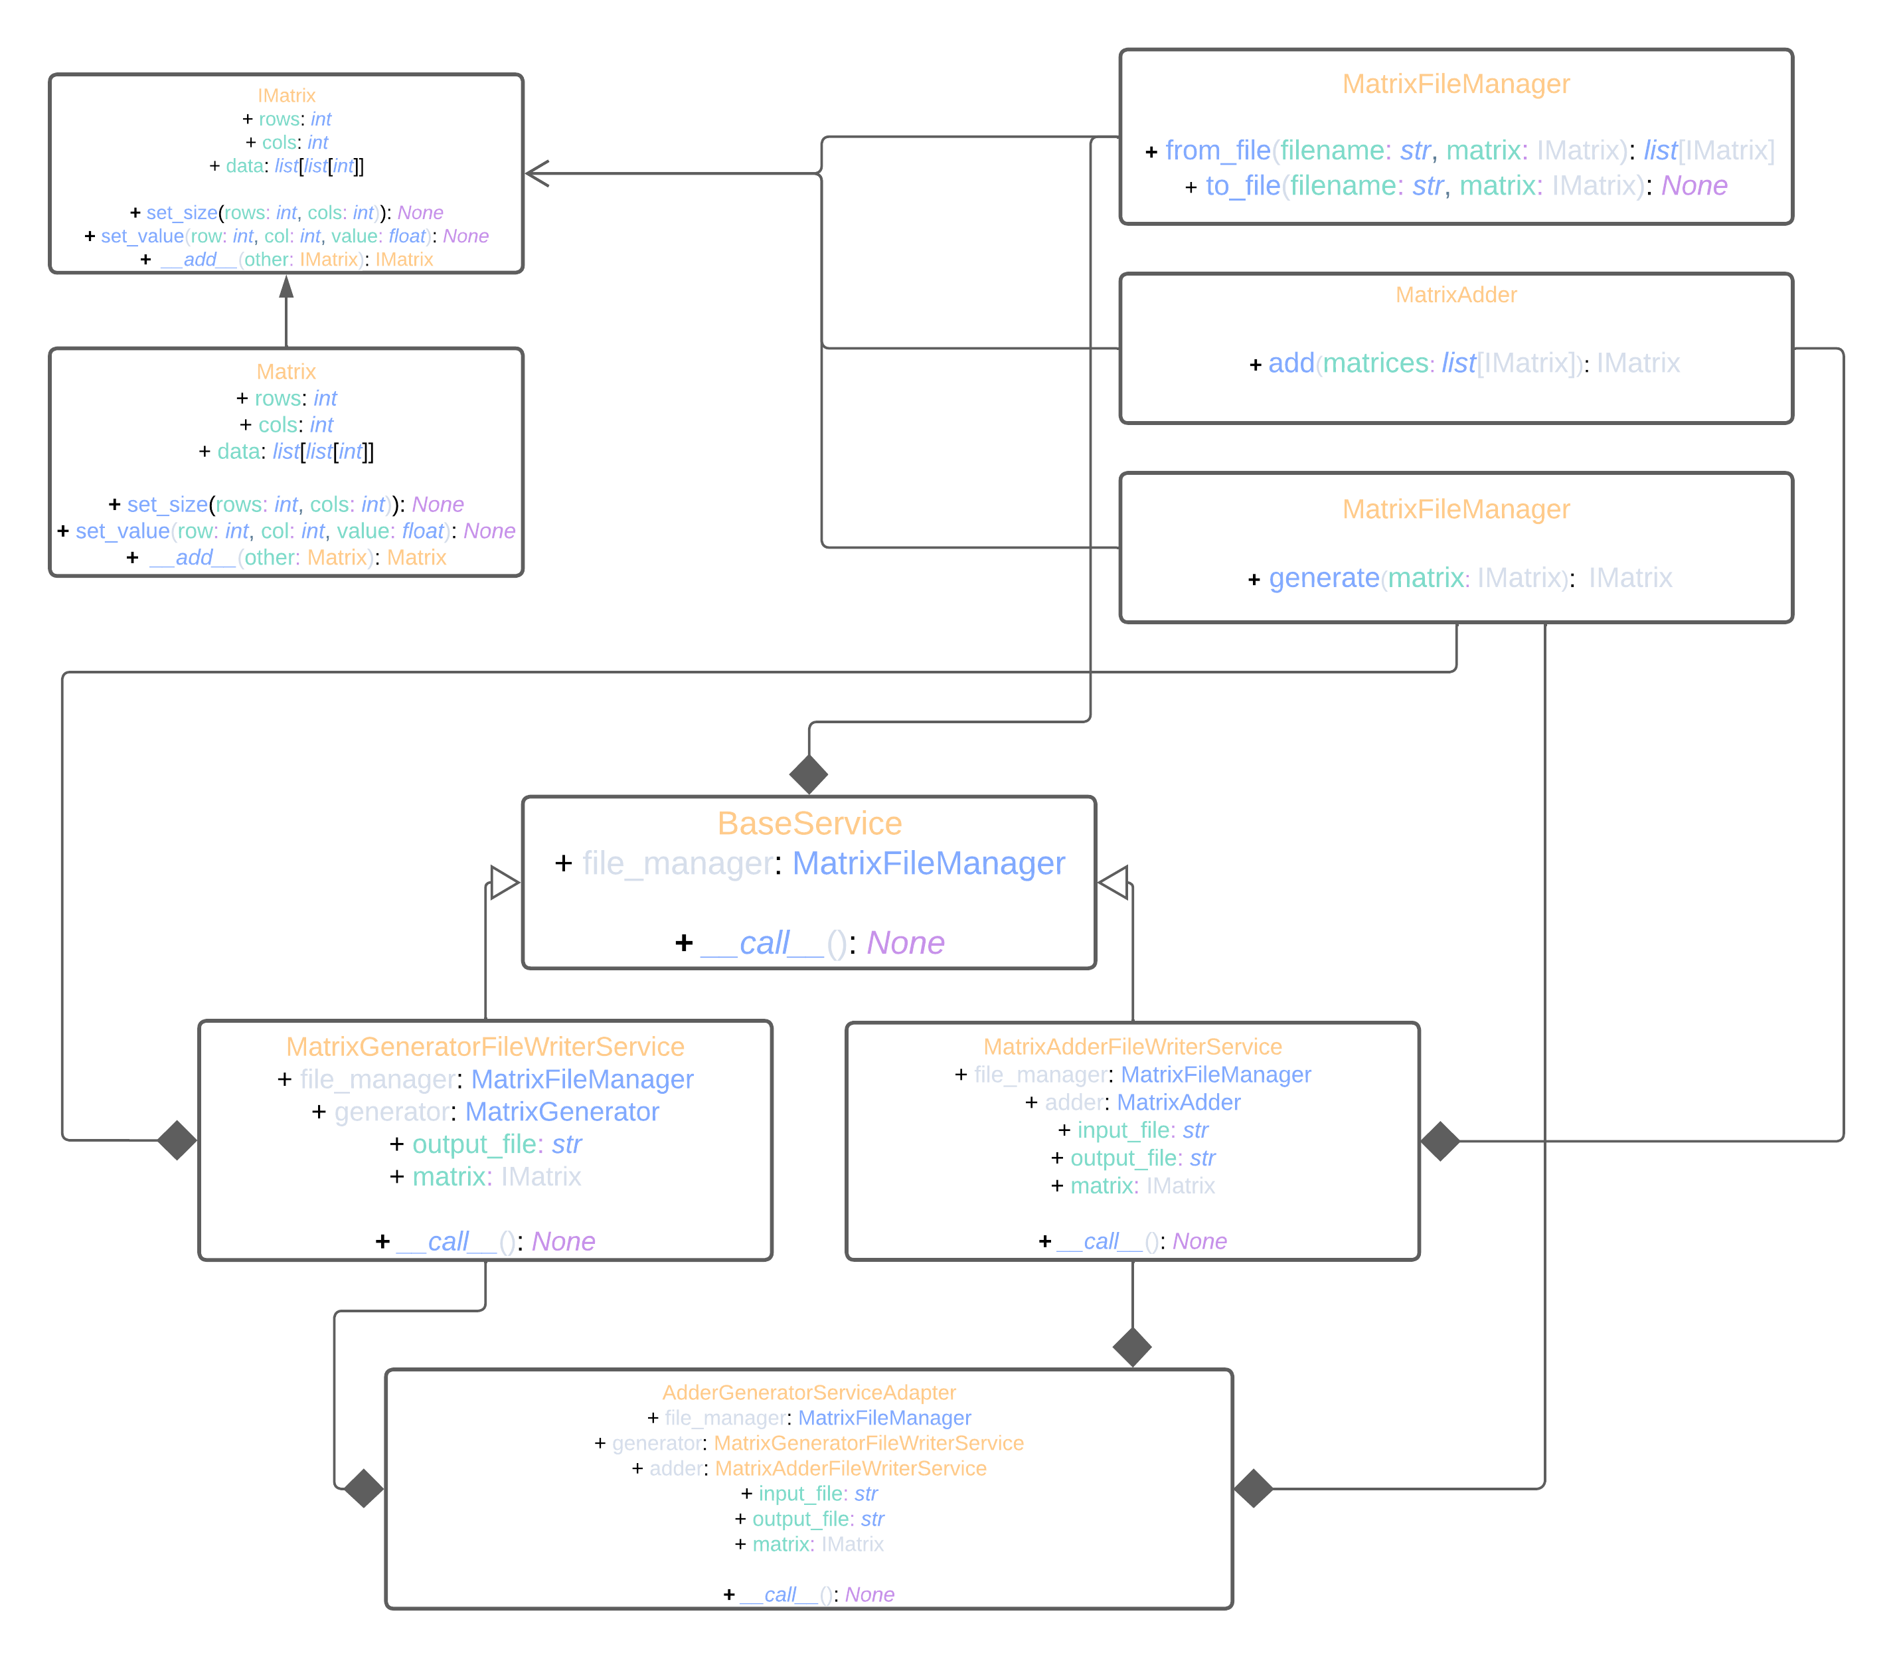The width and height of the screenshot is (1895, 1659).
Task: Click the BaseService class name
Action: click(809, 823)
